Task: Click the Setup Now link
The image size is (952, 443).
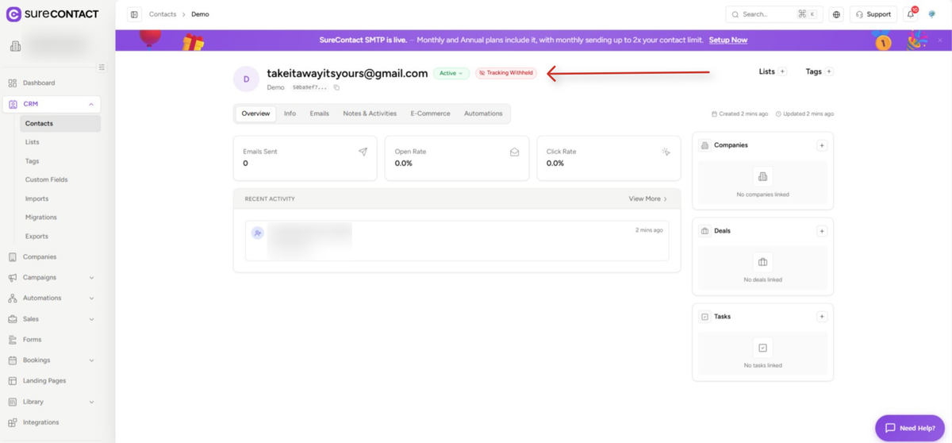Action: click(x=728, y=40)
